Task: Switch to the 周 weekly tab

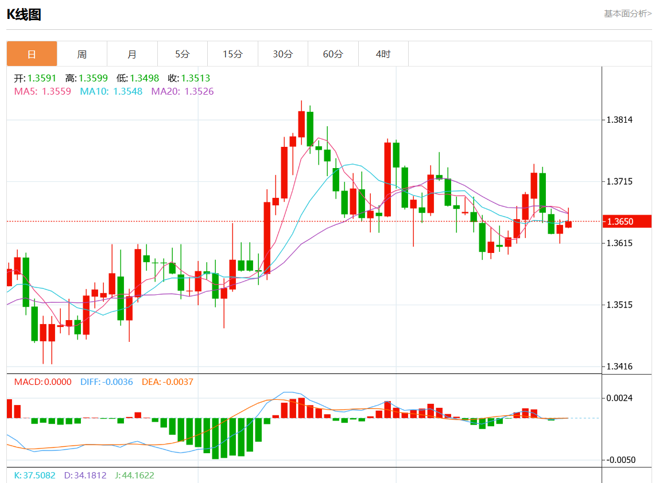Action: click(82, 54)
